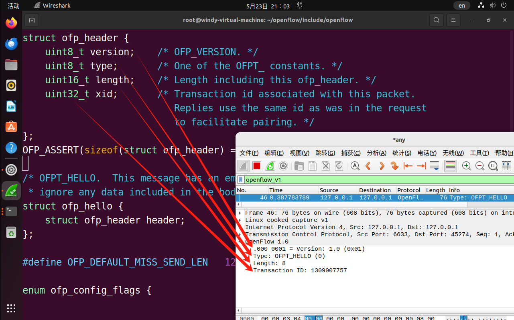Screen dimensions: 514x320
Task: Add a new terminal tab button
Action: point(32,20)
